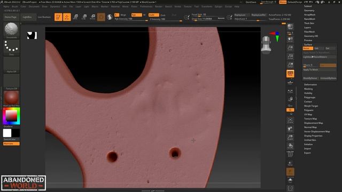Adjust the Focal Shift slider

pos(208,15)
